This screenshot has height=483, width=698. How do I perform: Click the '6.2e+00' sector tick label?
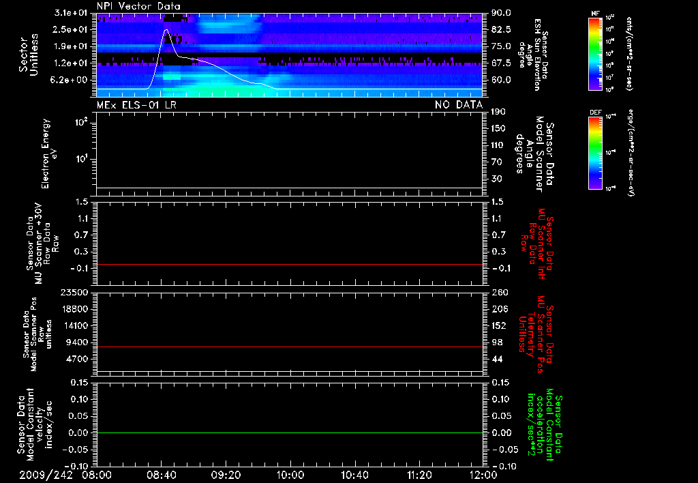[70, 80]
